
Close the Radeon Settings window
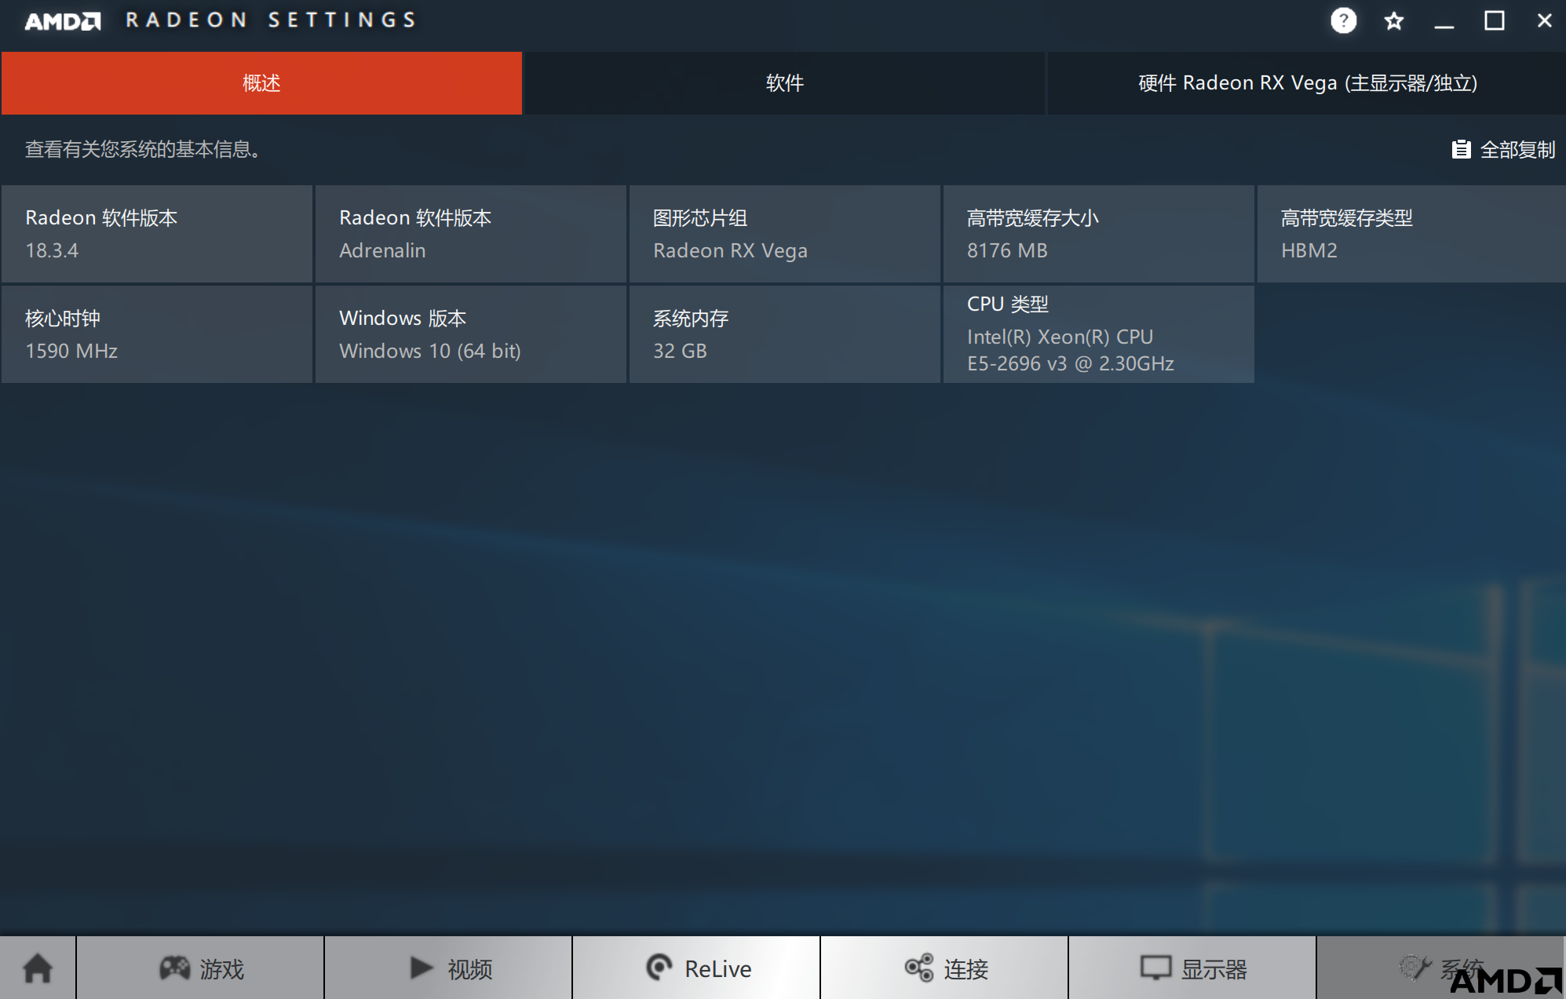(1544, 21)
